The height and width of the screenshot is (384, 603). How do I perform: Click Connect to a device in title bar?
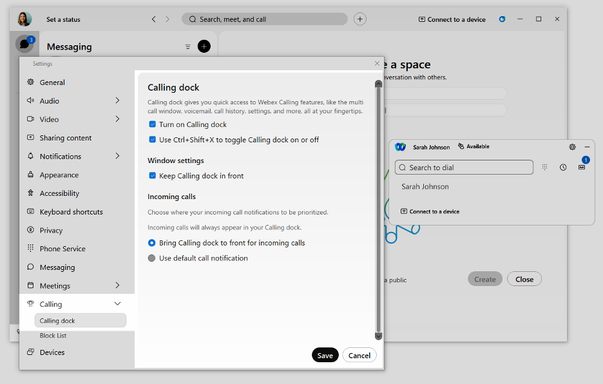pos(452,19)
